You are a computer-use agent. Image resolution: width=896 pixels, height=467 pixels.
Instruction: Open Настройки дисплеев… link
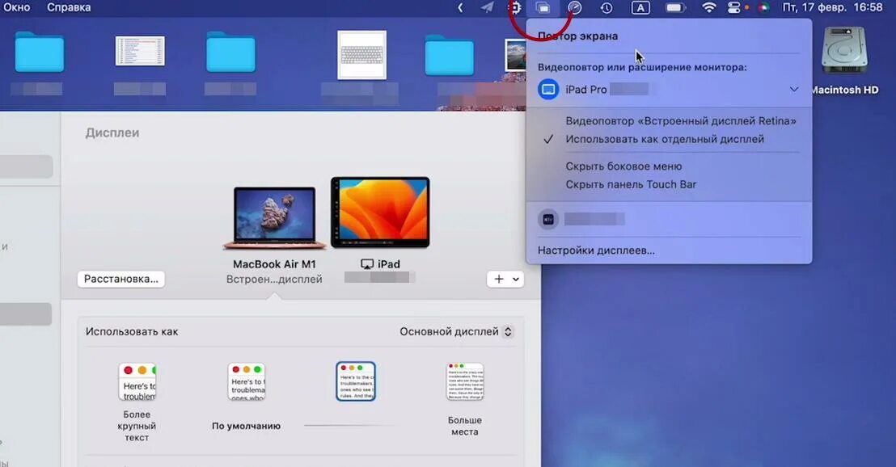[x=596, y=250]
